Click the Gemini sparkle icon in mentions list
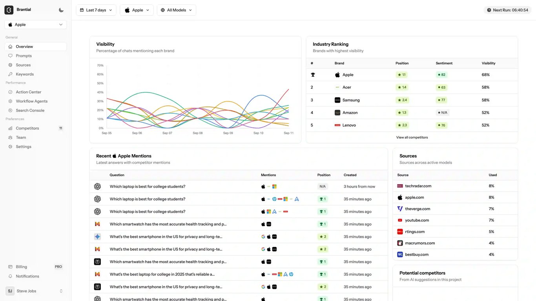The height and width of the screenshot is (301, 536). click(x=97, y=236)
